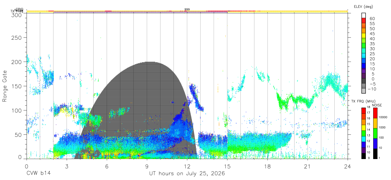The height and width of the screenshot is (180, 391).
Task: Click the '250' range gate tick label
Action: pos(16,37)
